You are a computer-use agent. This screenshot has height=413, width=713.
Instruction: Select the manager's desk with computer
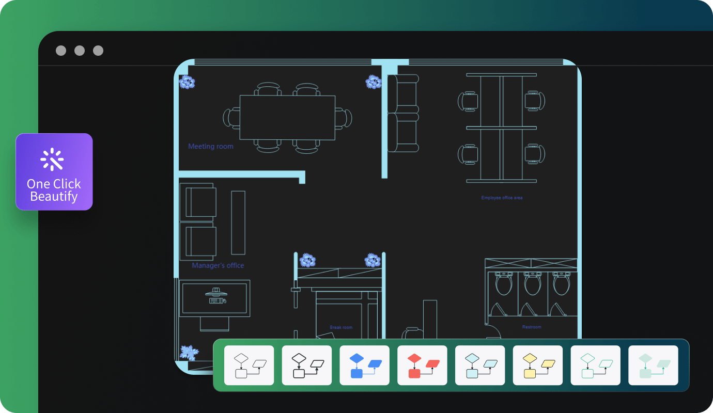[215, 298]
